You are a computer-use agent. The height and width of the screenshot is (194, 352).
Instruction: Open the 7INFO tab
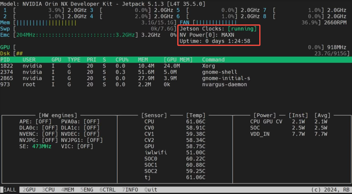click(130, 189)
